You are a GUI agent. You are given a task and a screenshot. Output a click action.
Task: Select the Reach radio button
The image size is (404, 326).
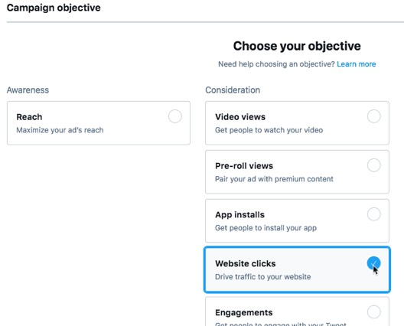[175, 116]
